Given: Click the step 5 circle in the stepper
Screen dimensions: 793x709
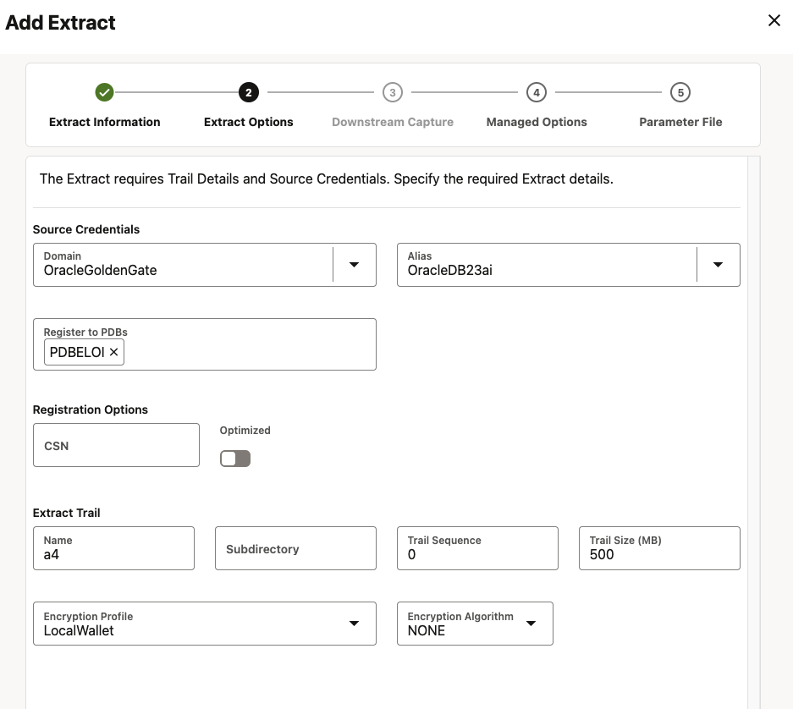Looking at the screenshot, I should 680,92.
